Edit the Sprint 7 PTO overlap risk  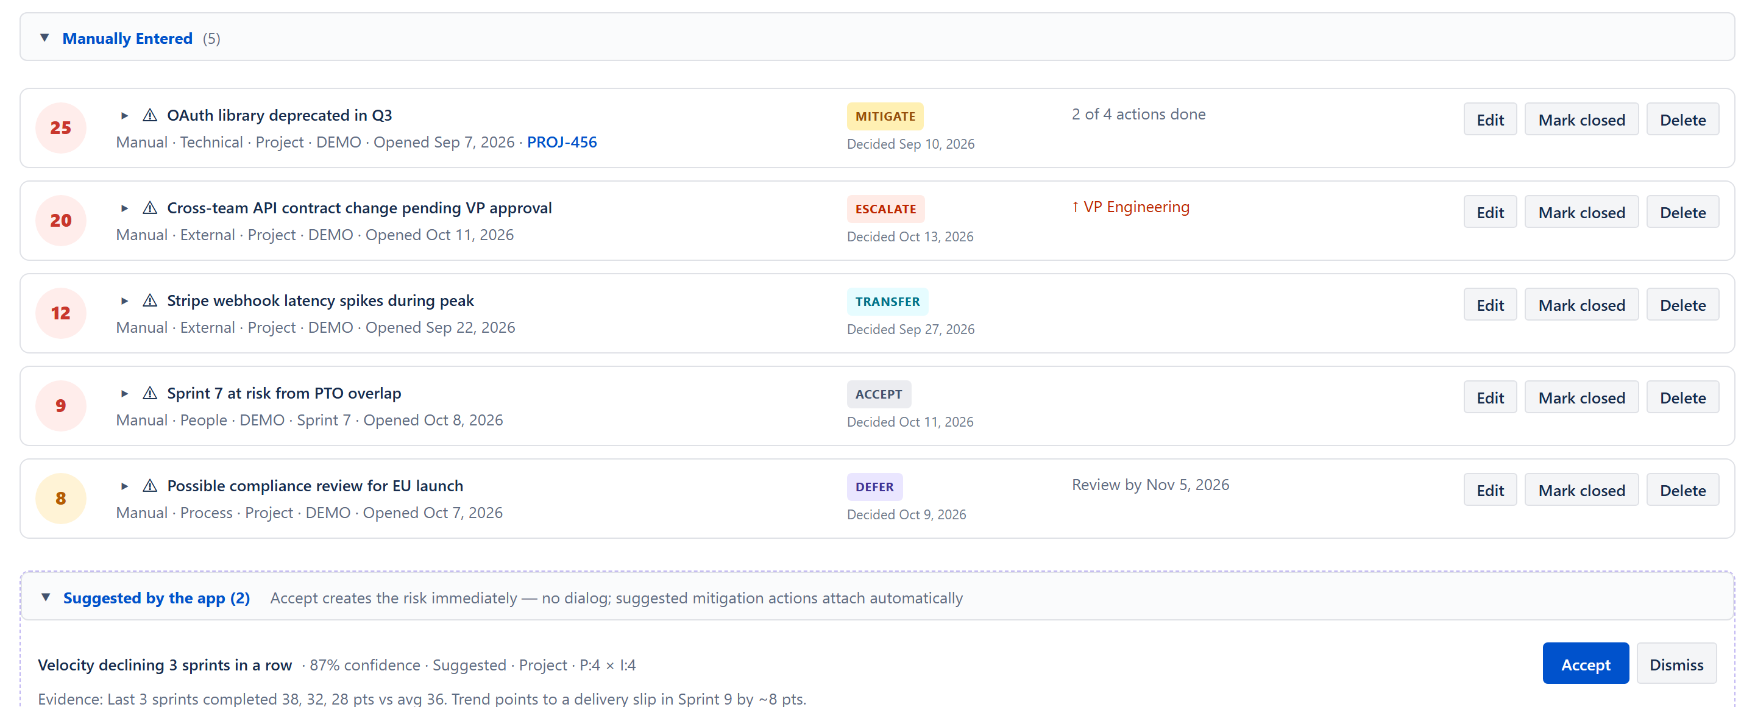(1490, 398)
